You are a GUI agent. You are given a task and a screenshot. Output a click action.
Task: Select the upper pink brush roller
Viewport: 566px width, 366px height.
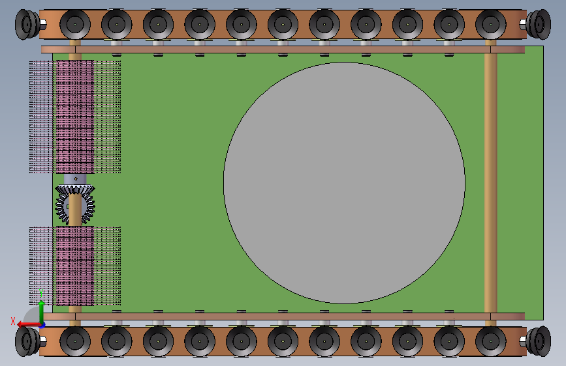pyautogui.click(x=75, y=117)
